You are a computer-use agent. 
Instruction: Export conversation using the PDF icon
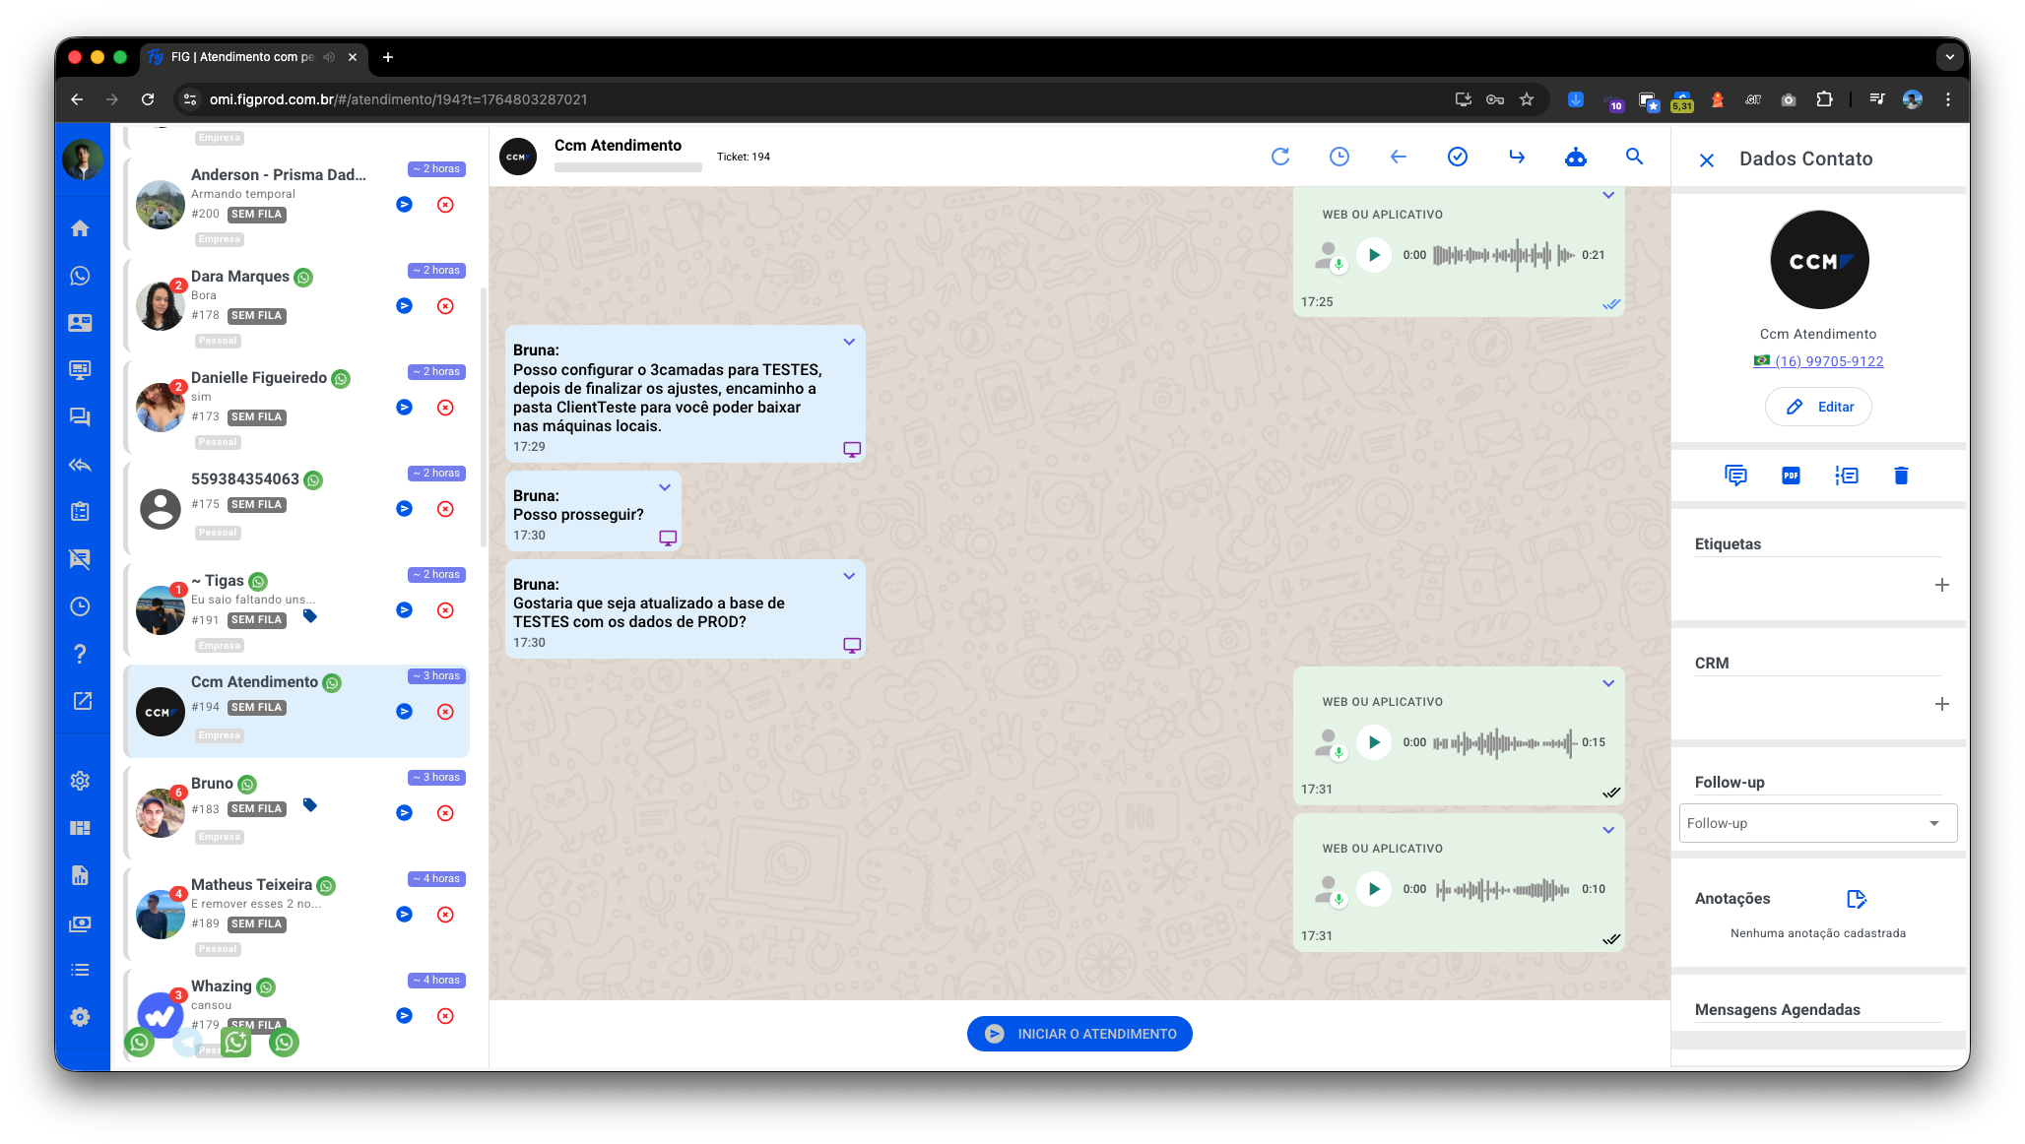coord(1791,476)
